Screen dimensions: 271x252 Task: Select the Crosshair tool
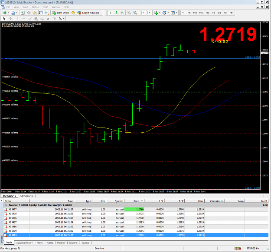pyautogui.click(x=10, y=19)
